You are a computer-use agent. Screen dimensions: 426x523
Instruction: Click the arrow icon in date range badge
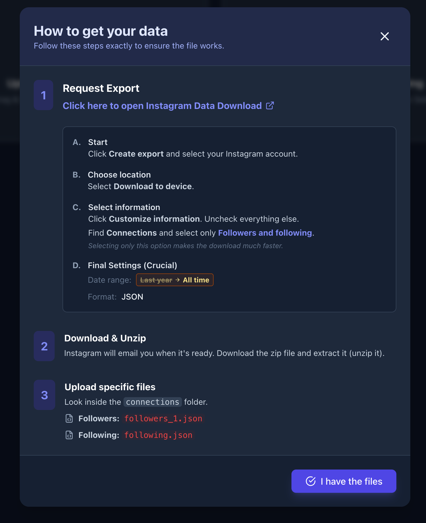178,280
